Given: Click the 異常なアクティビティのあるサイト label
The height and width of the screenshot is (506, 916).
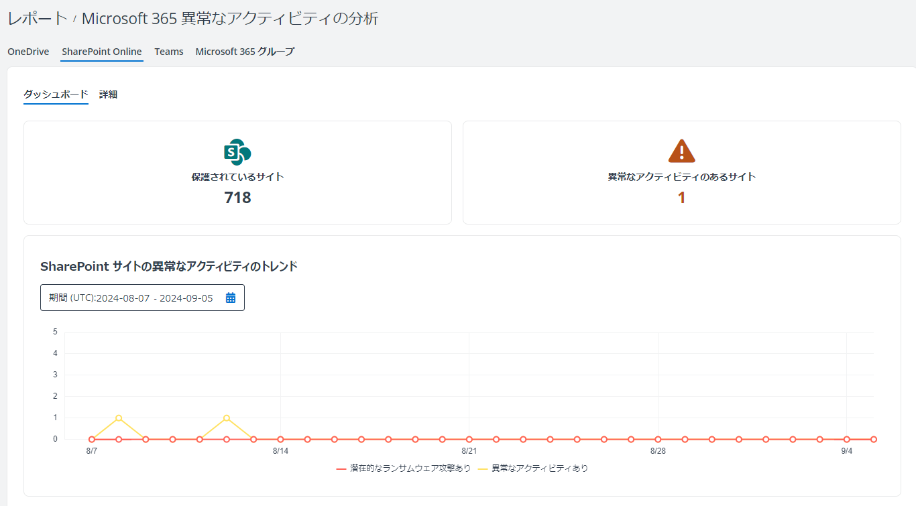Looking at the screenshot, I should pyautogui.click(x=681, y=177).
